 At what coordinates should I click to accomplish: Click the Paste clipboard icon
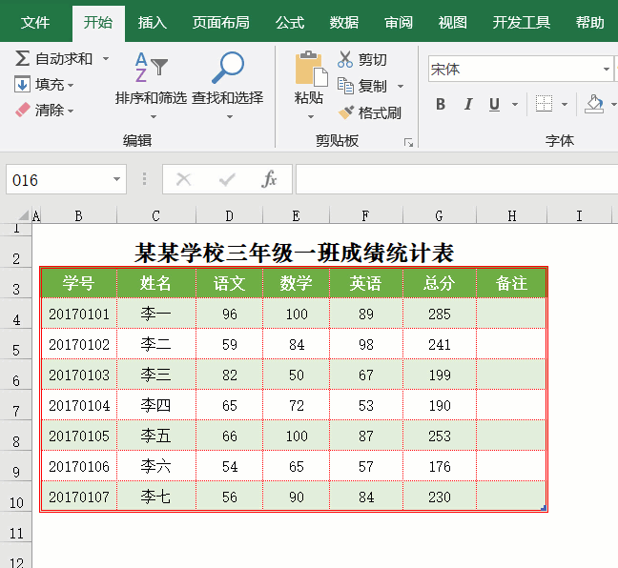[311, 69]
